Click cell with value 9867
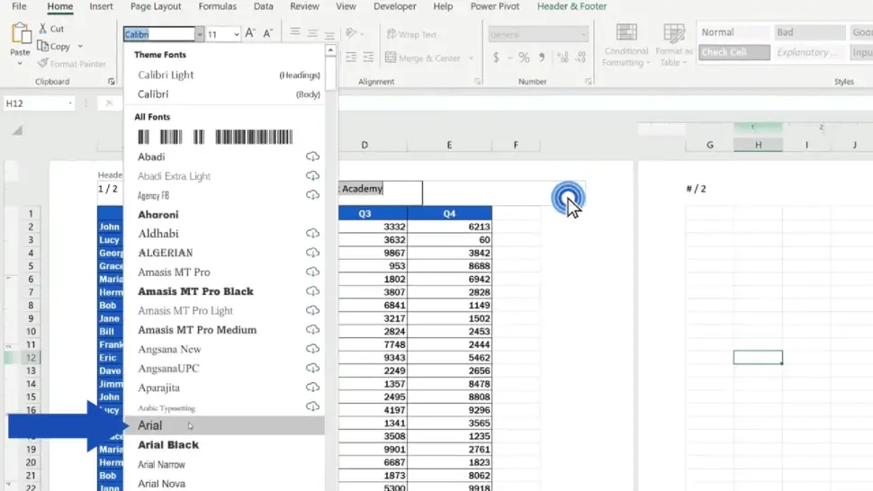Image resolution: width=873 pixels, height=491 pixels. [x=373, y=253]
